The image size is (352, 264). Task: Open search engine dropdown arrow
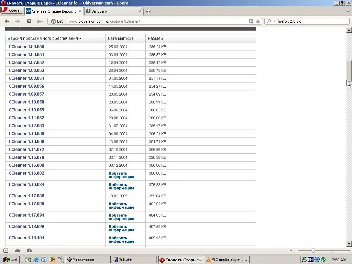pos(274,21)
